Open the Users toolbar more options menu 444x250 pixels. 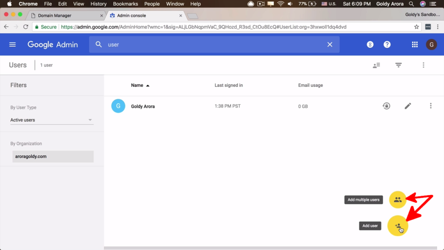(x=424, y=65)
